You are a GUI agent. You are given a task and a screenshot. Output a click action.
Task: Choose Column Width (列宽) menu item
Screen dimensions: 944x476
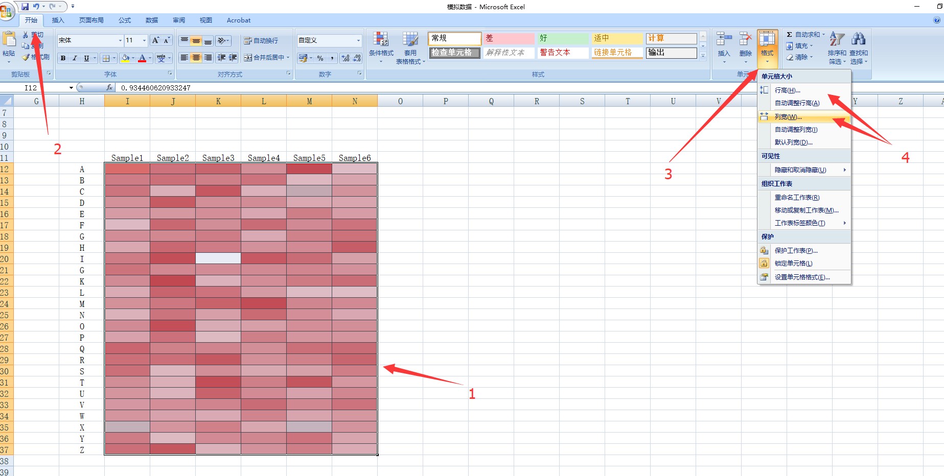coord(804,117)
